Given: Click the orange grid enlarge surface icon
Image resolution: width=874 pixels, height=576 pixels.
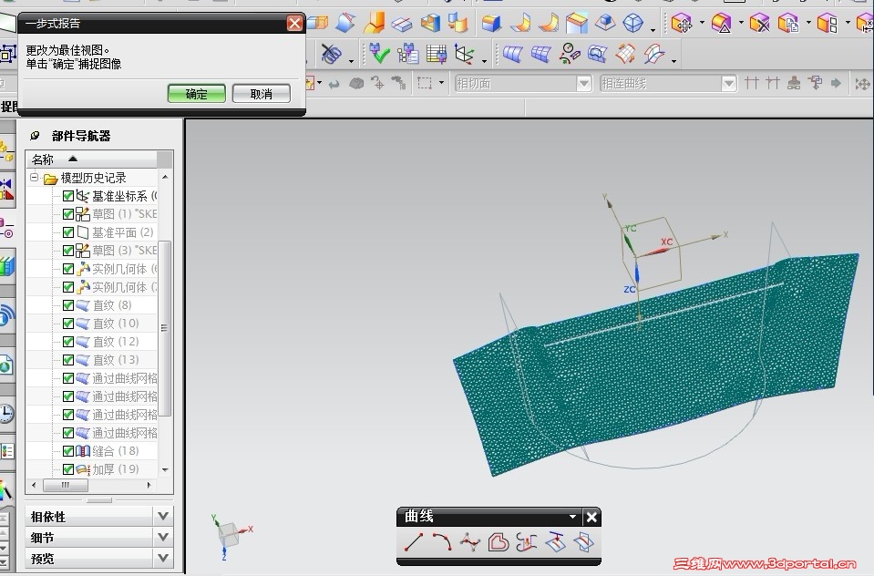Looking at the screenshot, I should coord(625,54).
